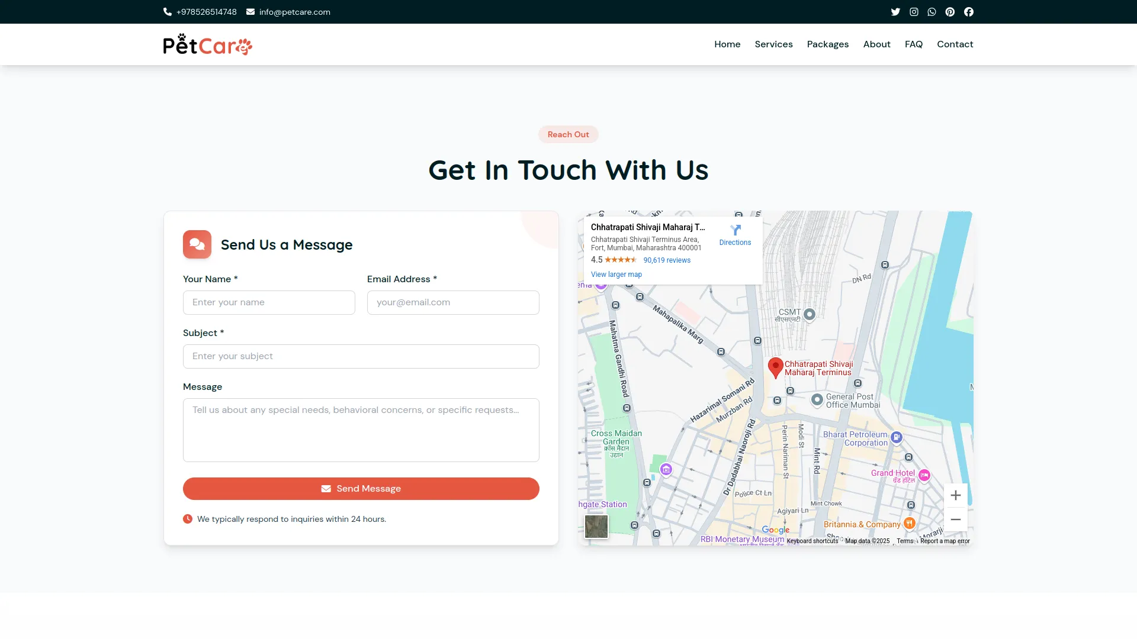Click into the Message text area
1137x639 pixels.
coord(361,430)
